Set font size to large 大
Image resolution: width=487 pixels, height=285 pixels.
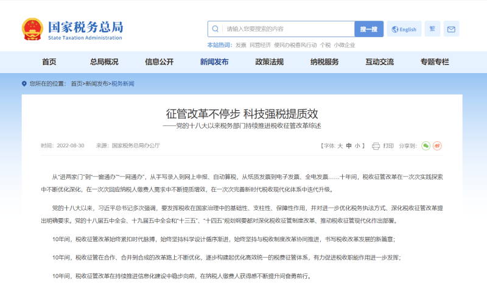pyautogui.click(x=340, y=146)
